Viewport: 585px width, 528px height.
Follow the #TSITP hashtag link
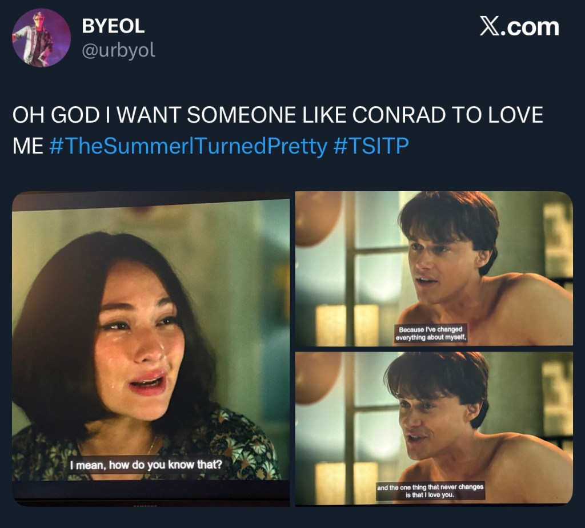[371, 146]
